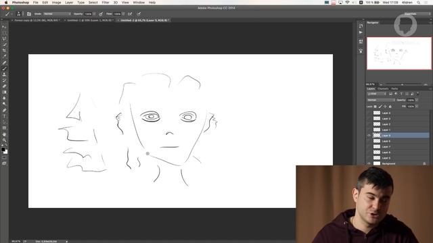Open the tool preset picker

coord(8,13)
